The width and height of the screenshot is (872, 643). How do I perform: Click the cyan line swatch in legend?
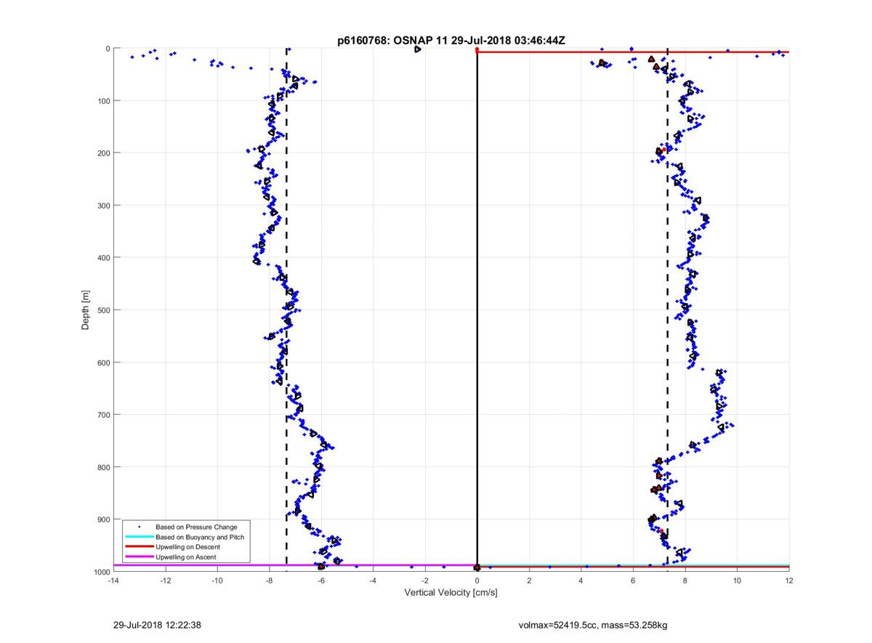pyautogui.click(x=138, y=537)
